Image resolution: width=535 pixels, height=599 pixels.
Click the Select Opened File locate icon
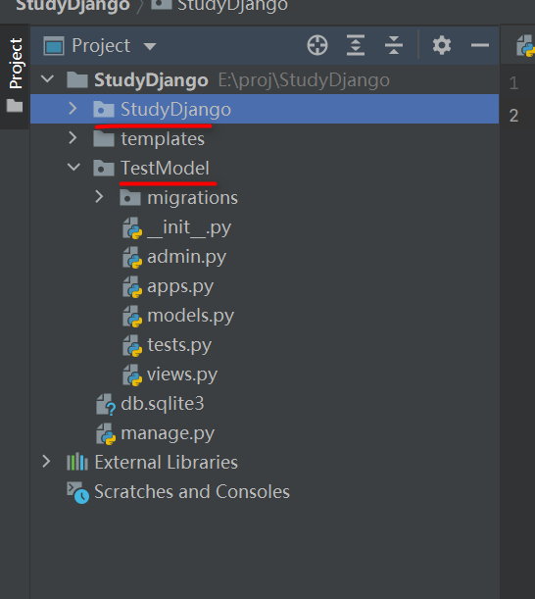pos(317,45)
